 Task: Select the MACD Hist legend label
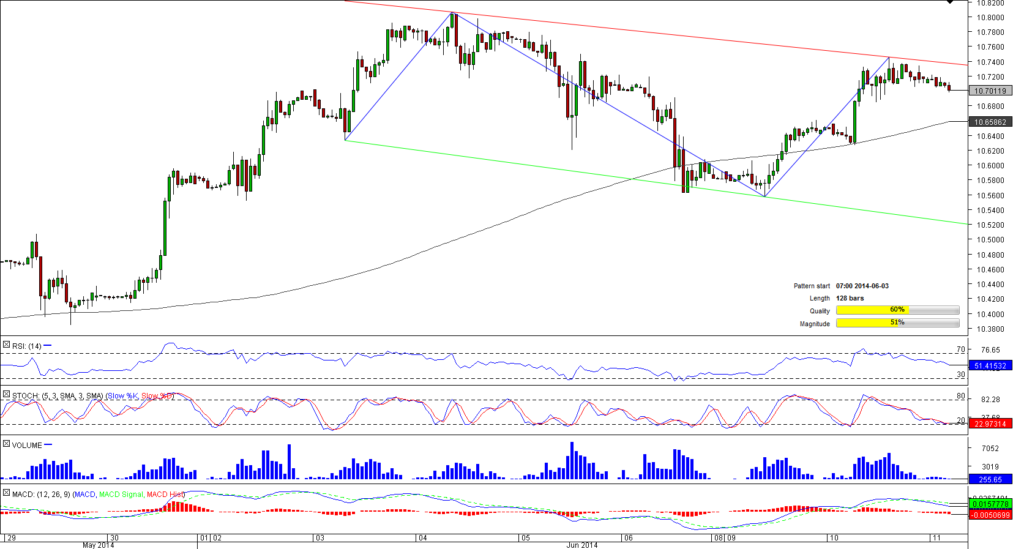pyautogui.click(x=165, y=495)
